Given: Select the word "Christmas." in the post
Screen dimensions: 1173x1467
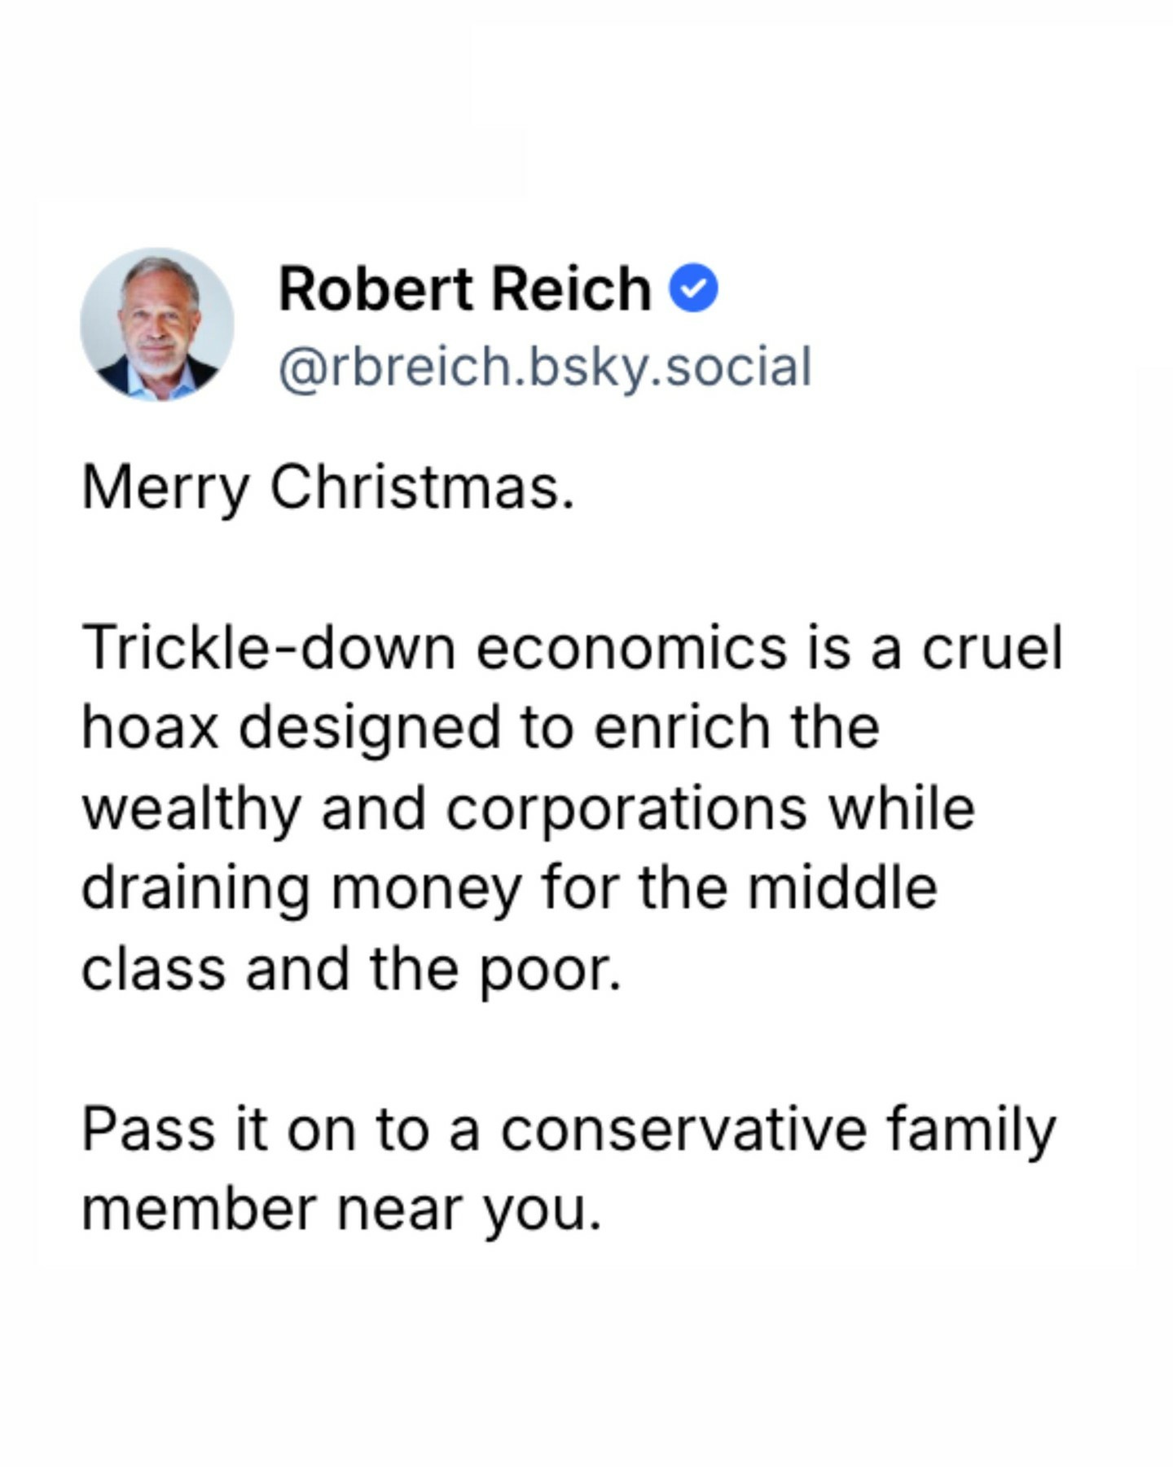Looking at the screenshot, I should coord(422,488).
